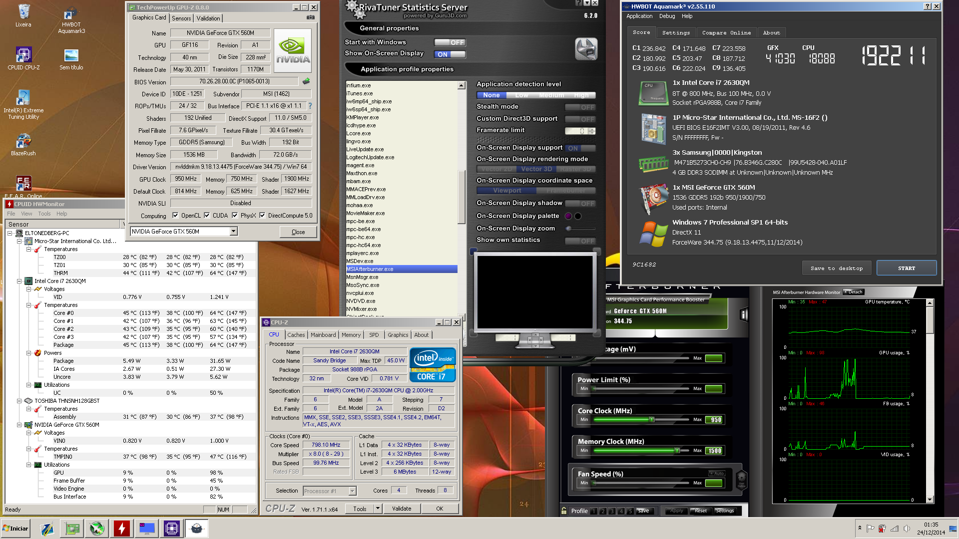
Task: Click GPU-Z screenshot camera icon
Action: tap(311, 17)
